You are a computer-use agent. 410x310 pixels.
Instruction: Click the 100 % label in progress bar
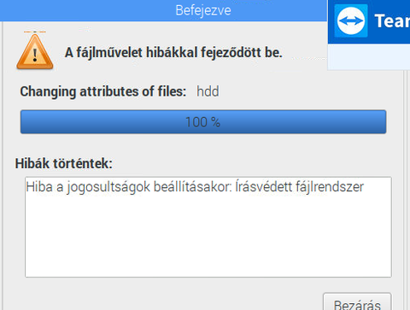(x=202, y=122)
